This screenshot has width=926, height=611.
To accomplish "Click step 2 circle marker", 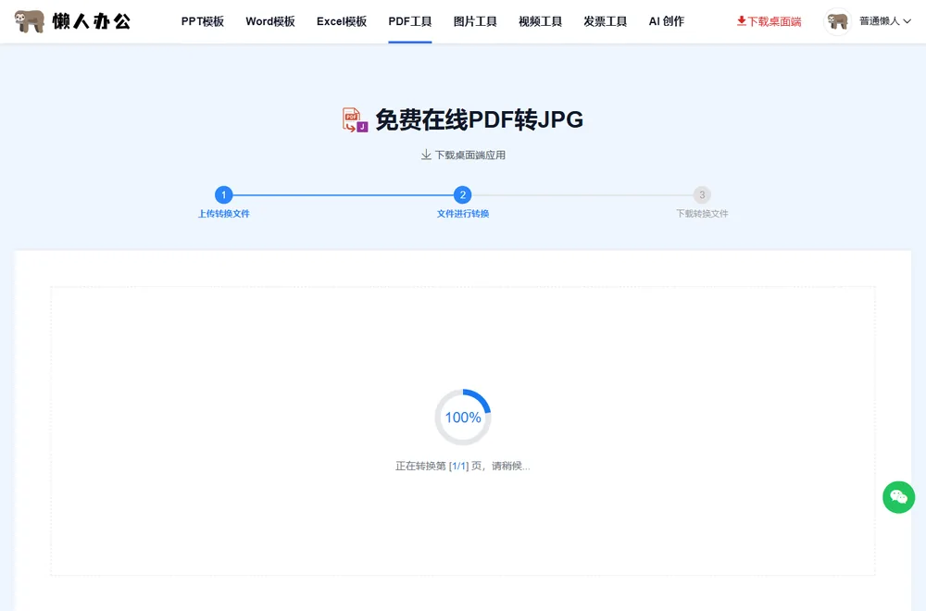I will [x=462, y=194].
